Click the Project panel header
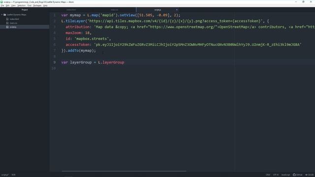The image size is (315, 177). (x=25, y=10)
